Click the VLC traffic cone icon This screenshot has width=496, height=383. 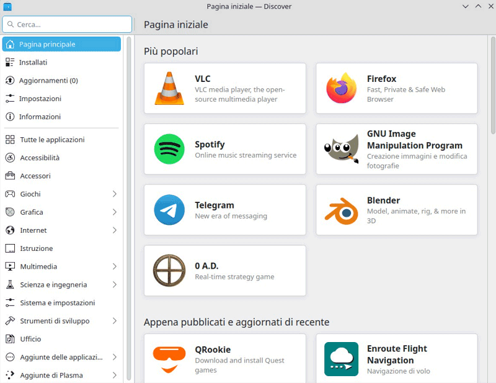tap(169, 88)
